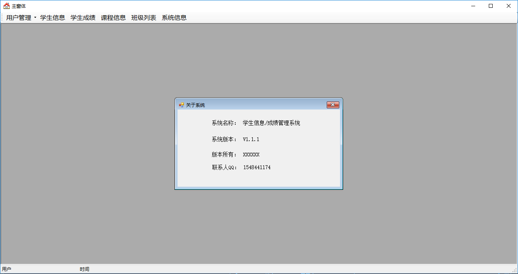Image resolution: width=518 pixels, height=274 pixels.
Task: Click the house icon in main window title
Action: click(7, 6)
